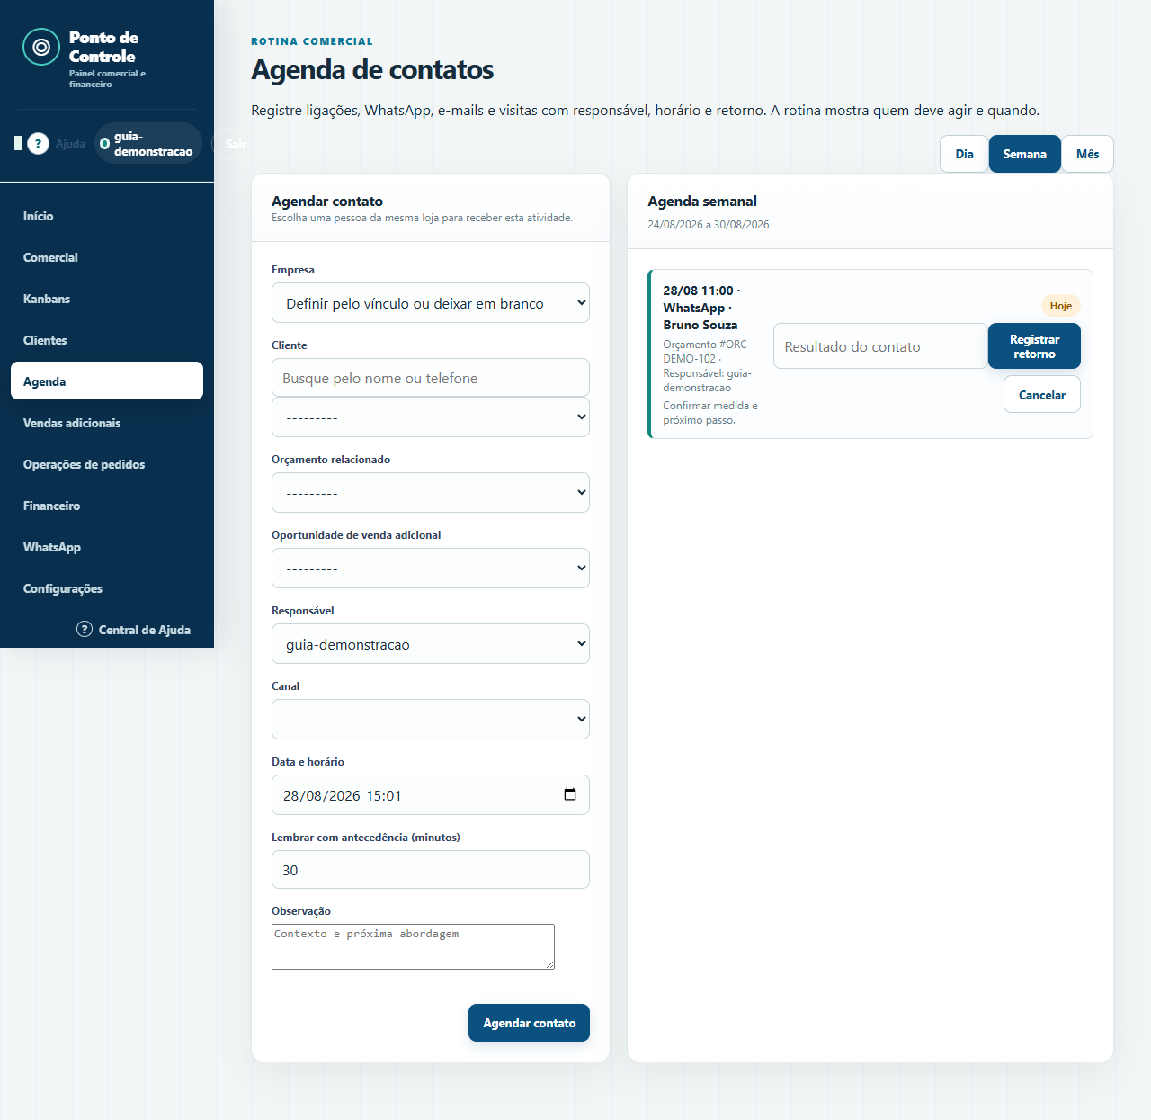This screenshot has height=1120, width=1151.
Task: Click the Data e horário field
Action: tap(431, 795)
